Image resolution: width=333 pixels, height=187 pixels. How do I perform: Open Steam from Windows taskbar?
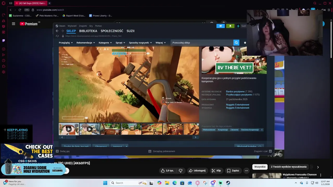[x=228, y=183]
